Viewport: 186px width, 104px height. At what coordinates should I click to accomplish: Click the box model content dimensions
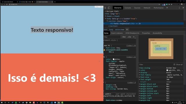pos(161,49)
